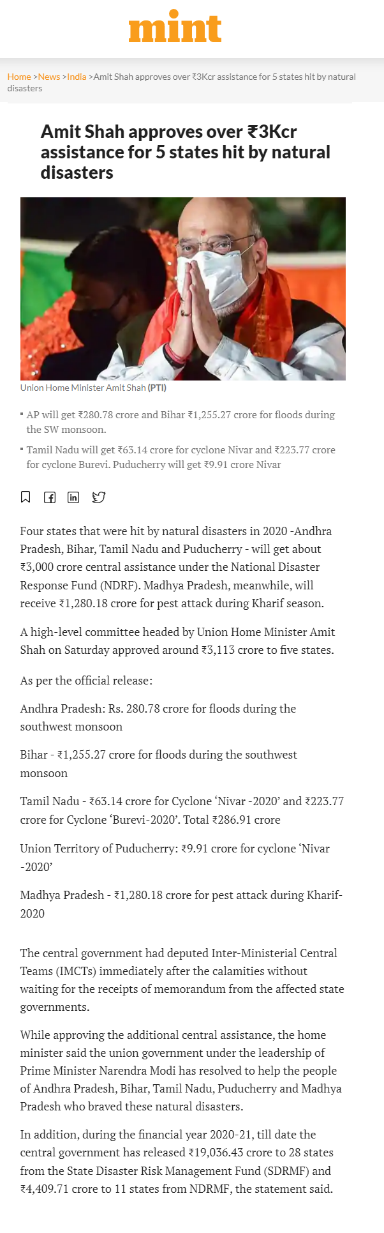The image size is (384, 1233).
Task: Click the Bihar ₹1,255.27 crore line
Action: (158, 764)
